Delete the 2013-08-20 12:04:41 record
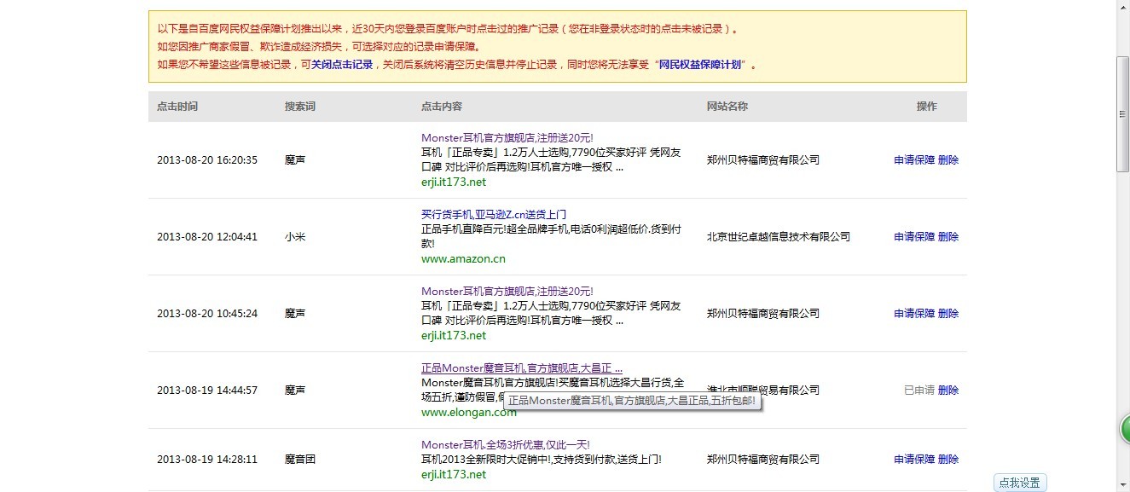The image size is (1130, 492). pyautogui.click(x=948, y=237)
